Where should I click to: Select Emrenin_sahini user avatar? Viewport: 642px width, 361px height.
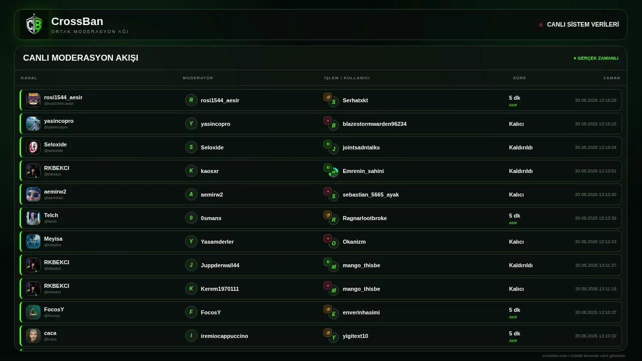pyautogui.click(x=334, y=172)
